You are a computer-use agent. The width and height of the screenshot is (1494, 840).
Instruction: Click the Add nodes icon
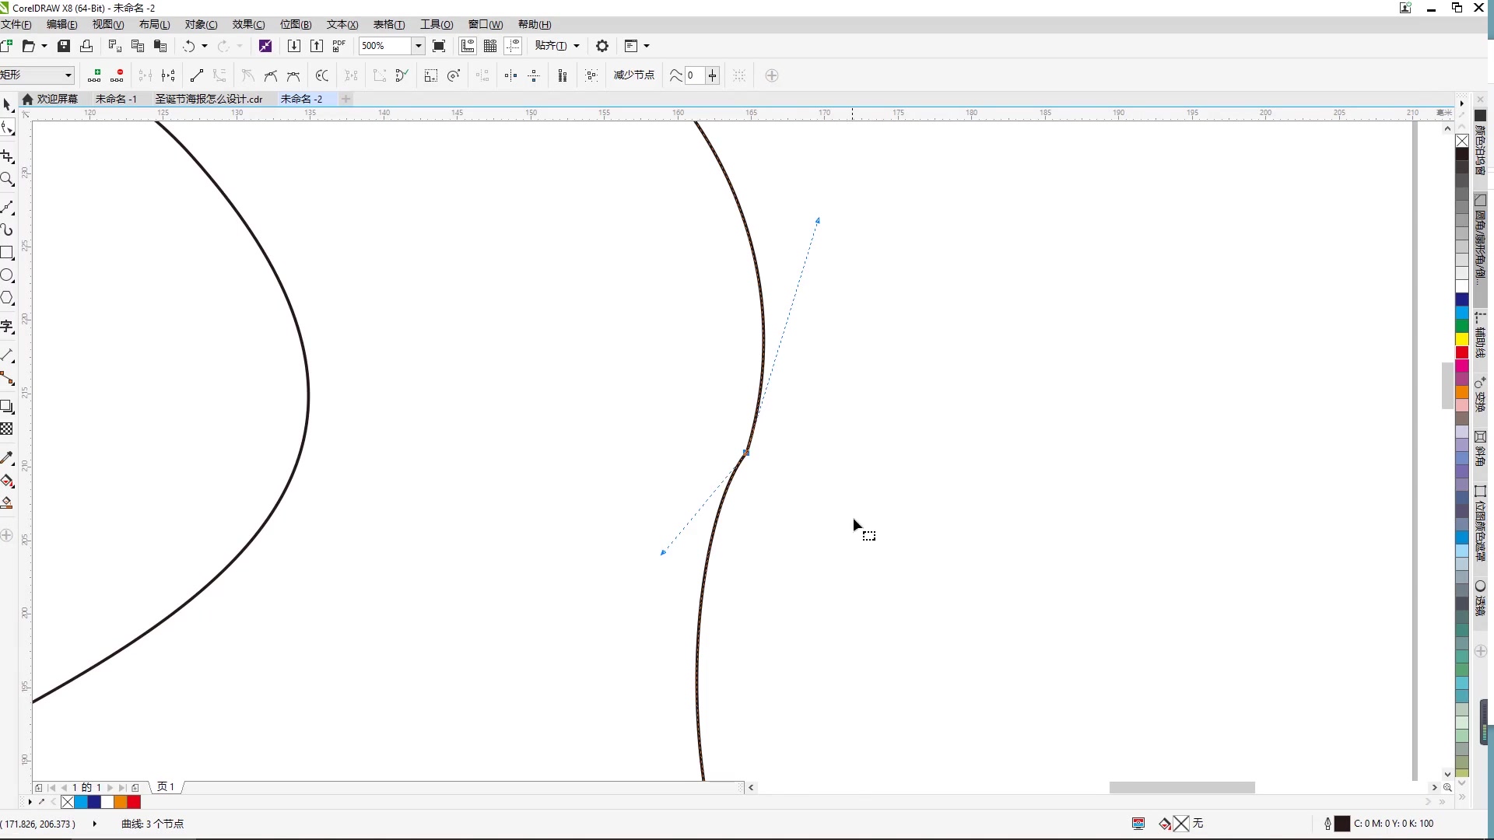(x=94, y=75)
